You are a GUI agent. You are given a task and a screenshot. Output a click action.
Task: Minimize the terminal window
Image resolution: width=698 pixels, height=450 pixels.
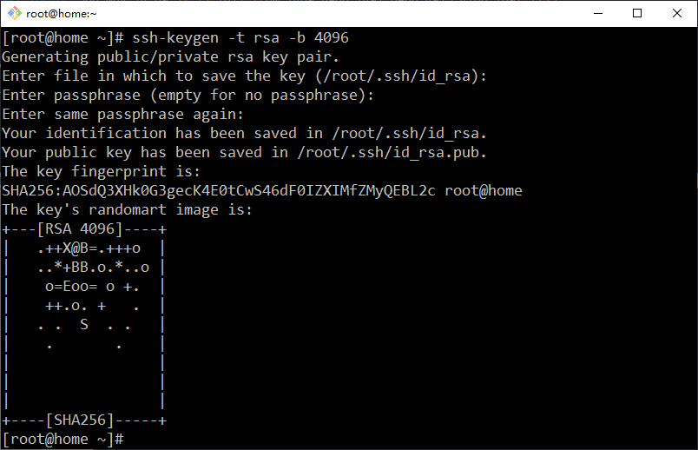pos(598,13)
